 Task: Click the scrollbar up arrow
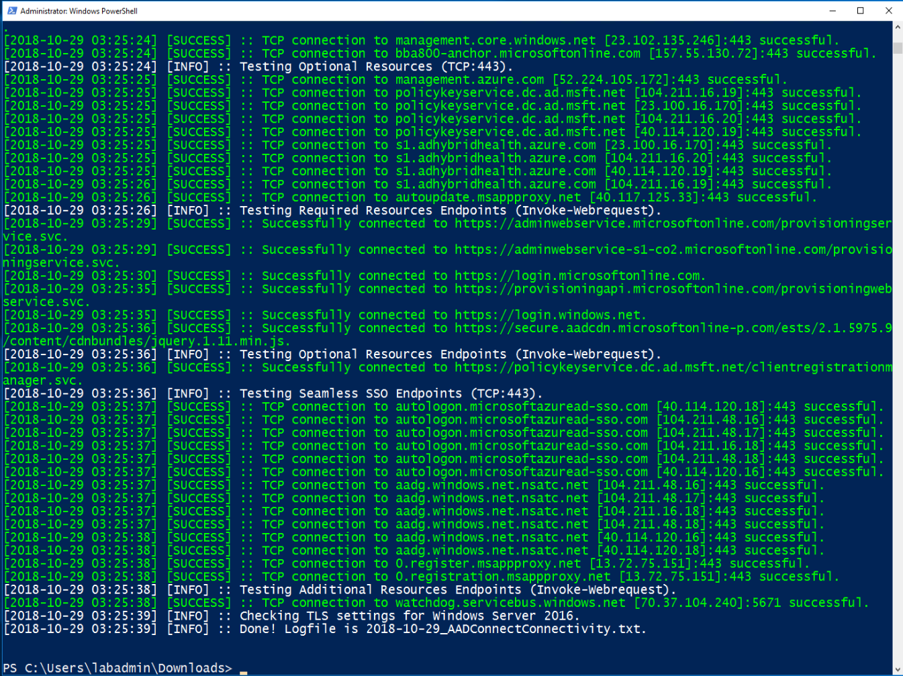point(898,28)
